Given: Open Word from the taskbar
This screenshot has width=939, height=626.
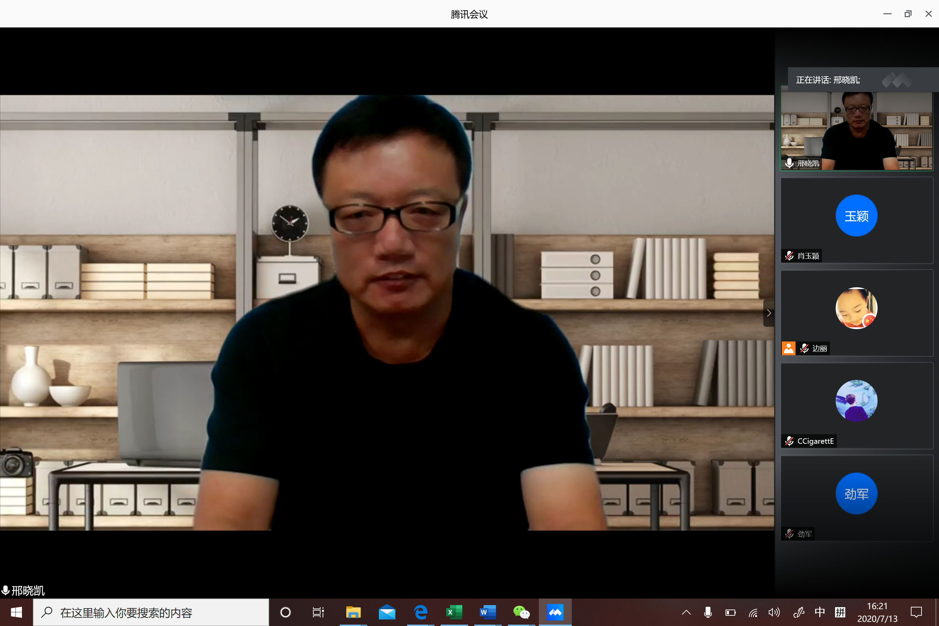Looking at the screenshot, I should pos(487,612).
